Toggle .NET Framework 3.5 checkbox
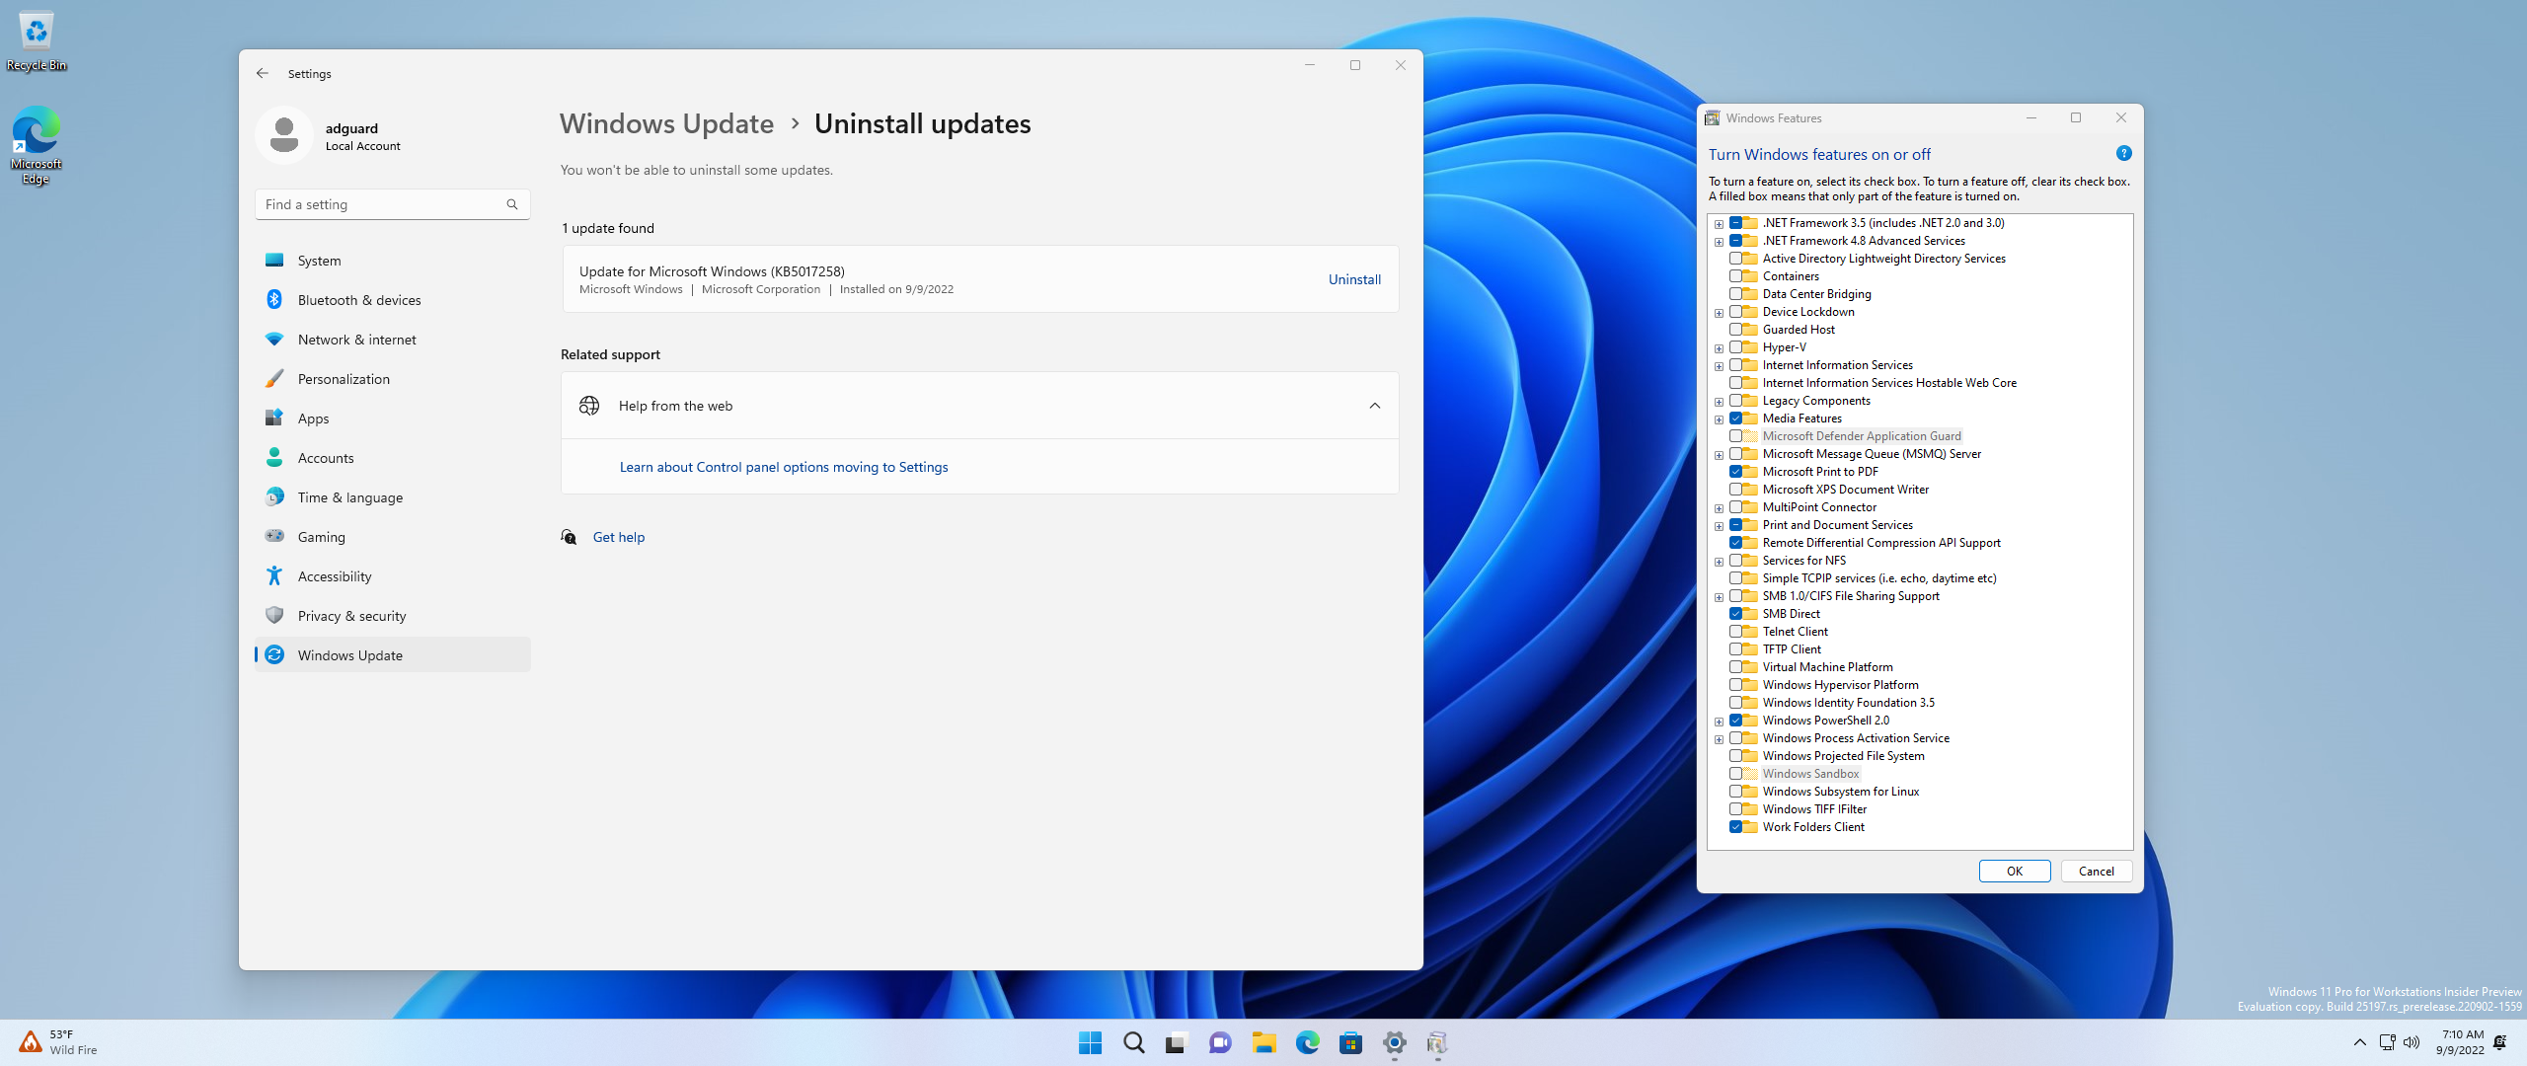 [1735, 223]
